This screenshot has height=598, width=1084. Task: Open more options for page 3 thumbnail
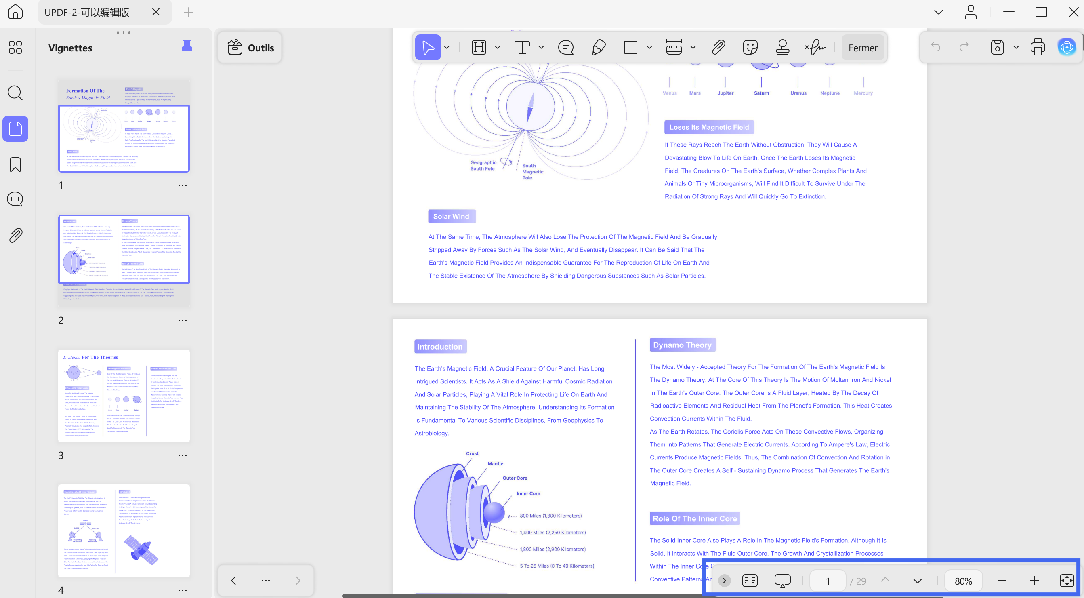pos(182,455)
